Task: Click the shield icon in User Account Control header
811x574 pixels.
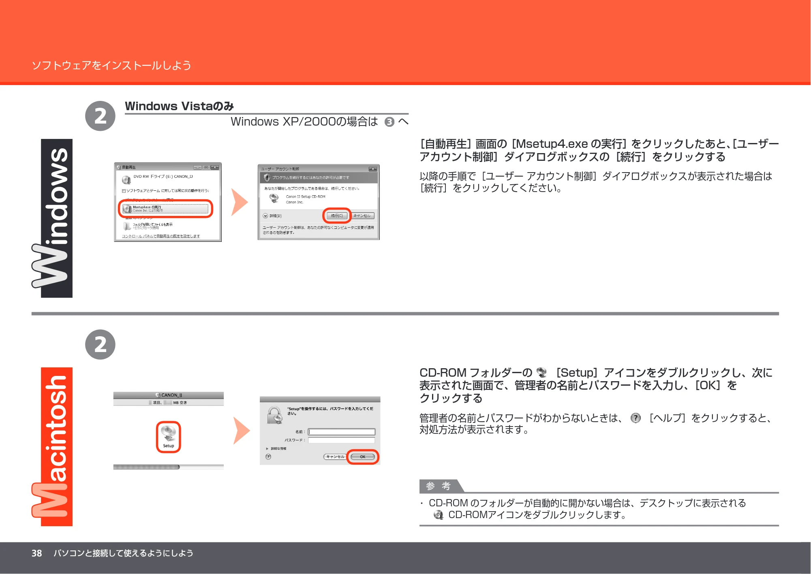Action: pyautogui.click(x=267, y=177)
